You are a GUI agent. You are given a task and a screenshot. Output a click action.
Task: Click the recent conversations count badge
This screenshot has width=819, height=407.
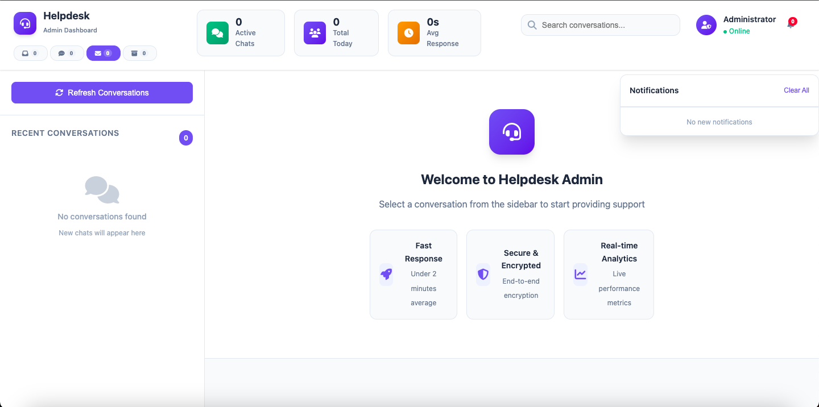186,138
